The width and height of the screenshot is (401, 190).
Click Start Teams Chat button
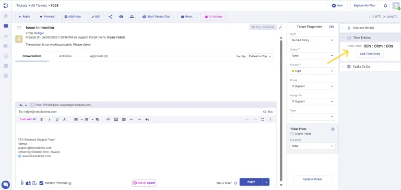point(157,17)
